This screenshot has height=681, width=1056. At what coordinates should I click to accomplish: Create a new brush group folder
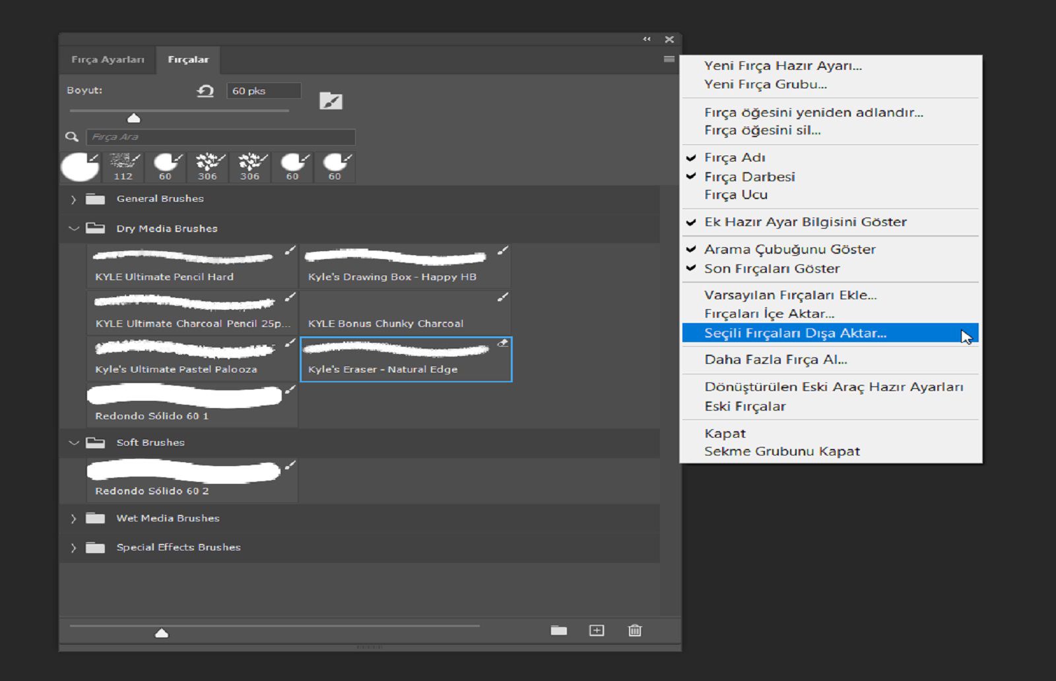click(x=559, y=631)
